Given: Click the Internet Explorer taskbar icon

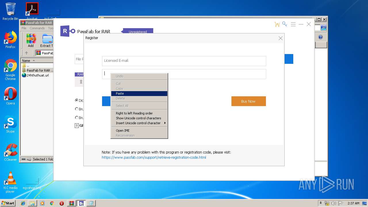Looking at the screenshot, I should tap(23, 203).
